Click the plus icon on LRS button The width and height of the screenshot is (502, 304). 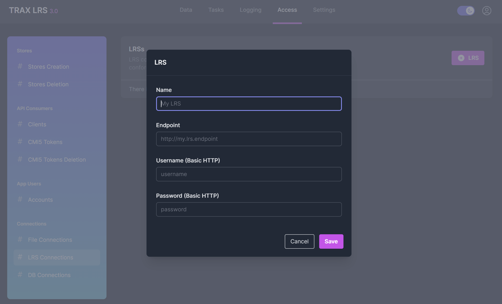click(x=461, y=58)
